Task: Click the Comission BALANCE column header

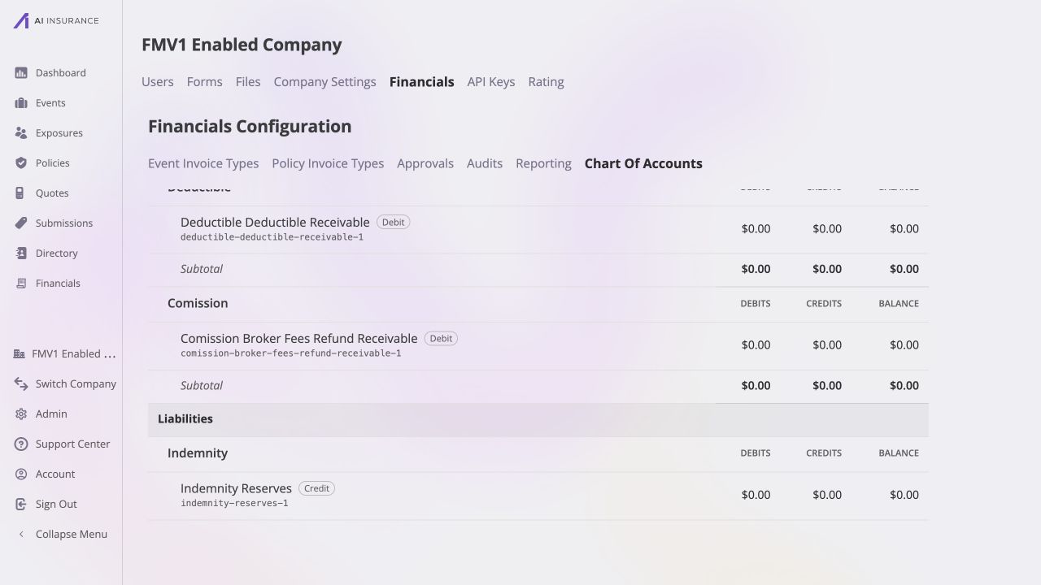Action: point(899,304)
